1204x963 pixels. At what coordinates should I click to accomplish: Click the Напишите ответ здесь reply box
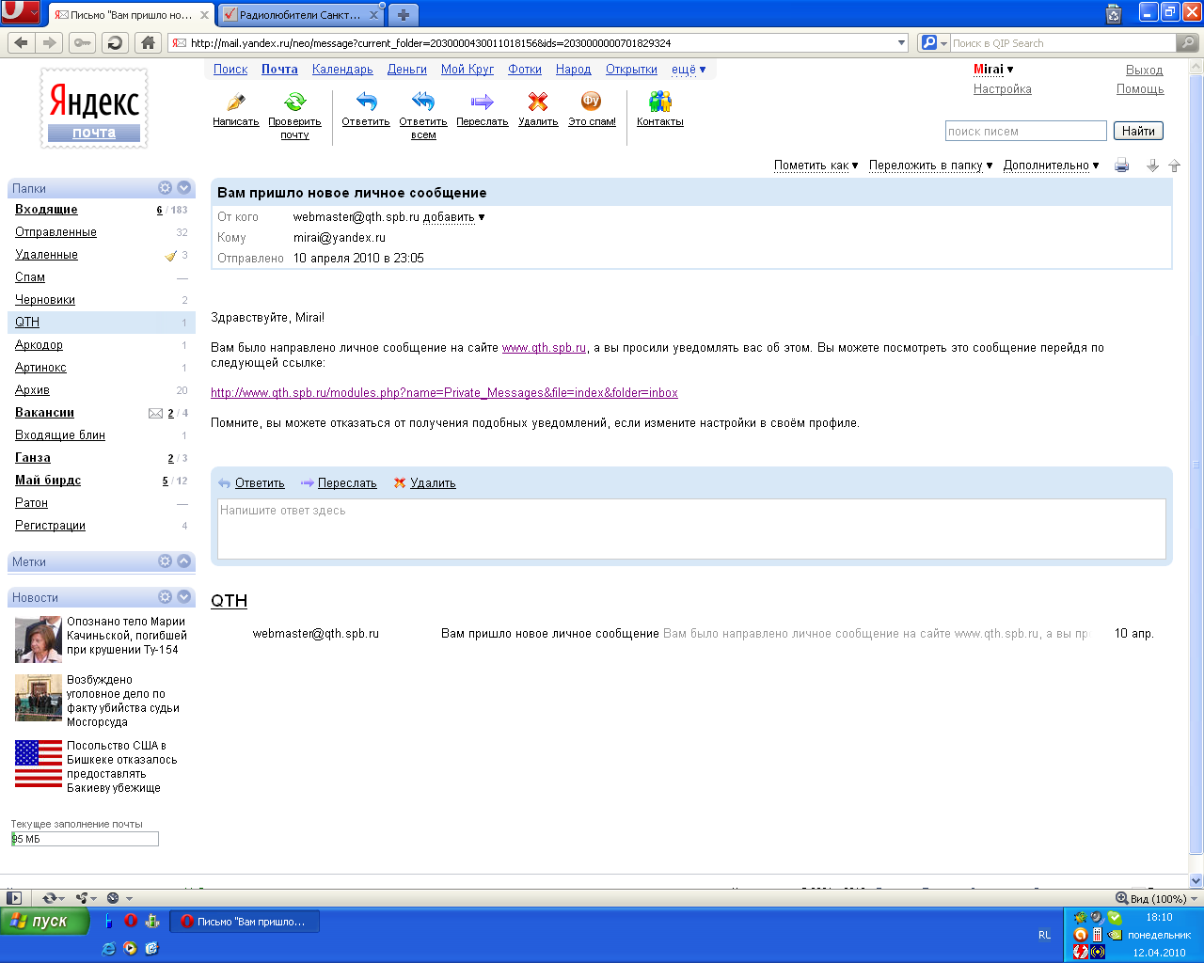pyautogui.click(x=691, y=529)
